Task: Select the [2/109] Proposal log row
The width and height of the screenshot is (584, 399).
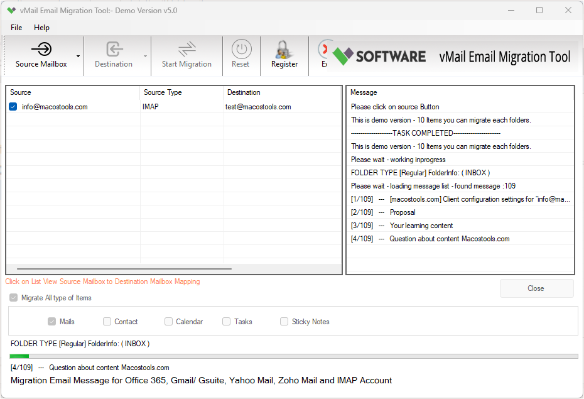Action: click(x=461, y=212)
